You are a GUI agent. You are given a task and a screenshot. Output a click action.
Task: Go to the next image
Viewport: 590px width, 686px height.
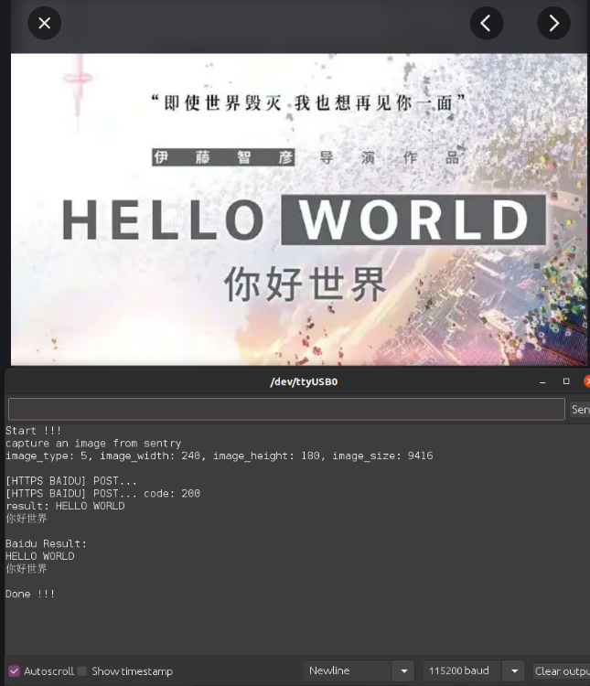(x=553, y=23)
